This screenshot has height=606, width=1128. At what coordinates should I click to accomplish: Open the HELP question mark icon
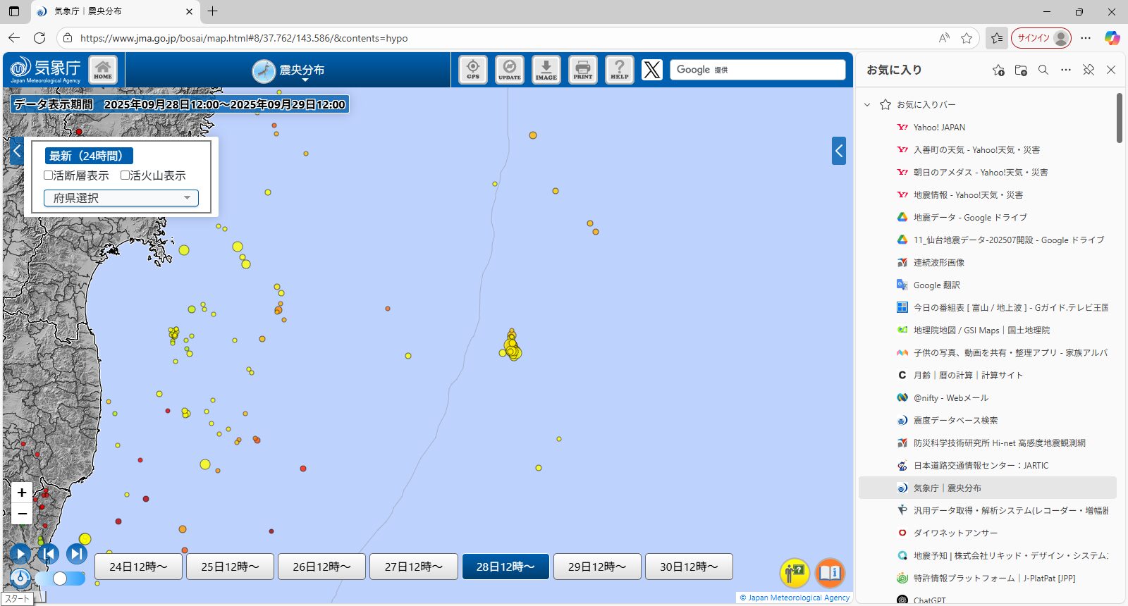click(619, 70)
